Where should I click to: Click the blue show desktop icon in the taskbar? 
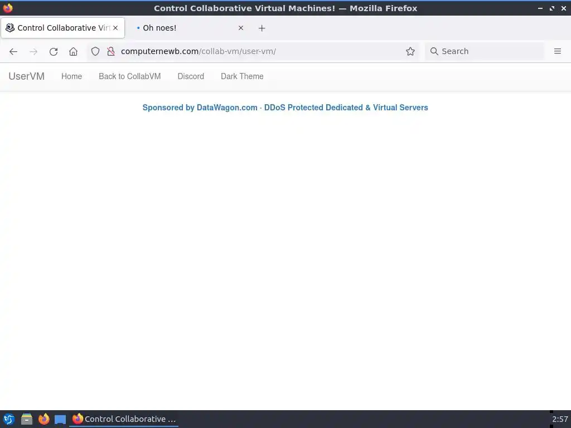pos(60,420)
